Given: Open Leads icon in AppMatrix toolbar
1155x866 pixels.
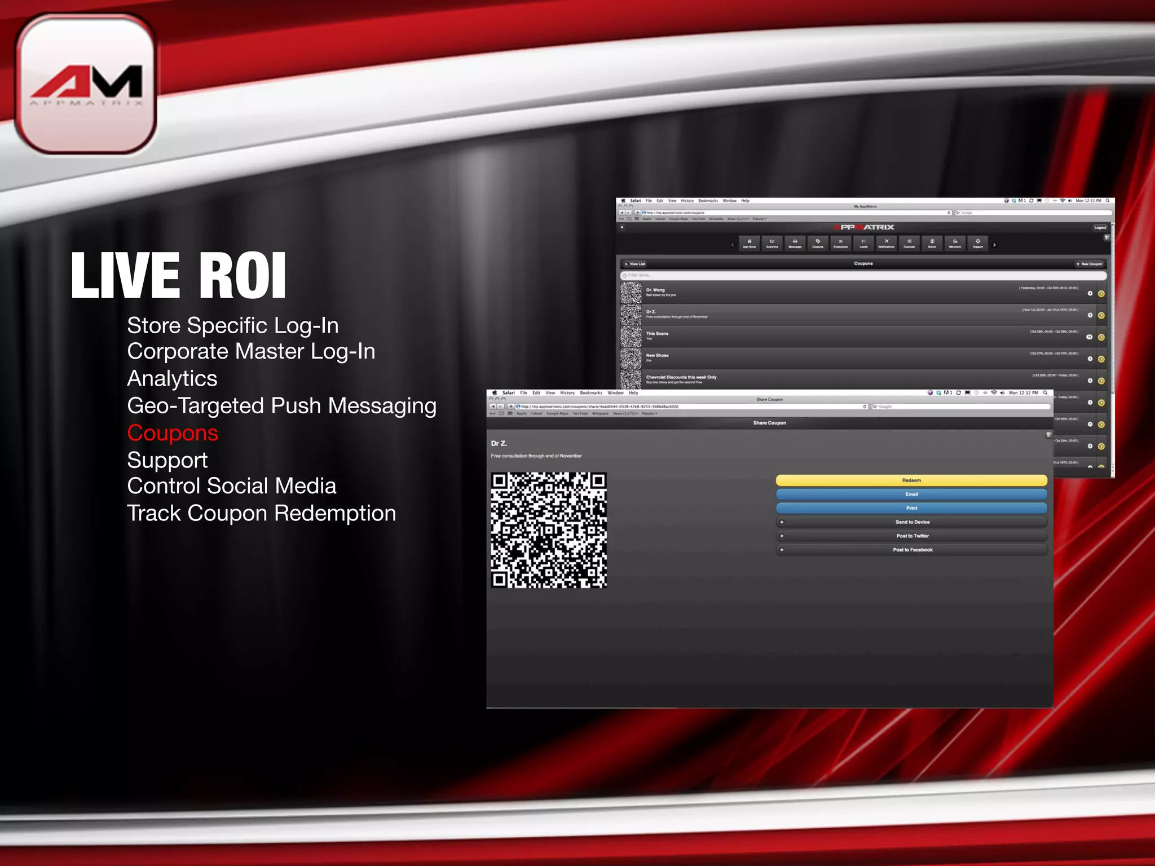Looking at the screenshot, I should (x=863, y=243).
